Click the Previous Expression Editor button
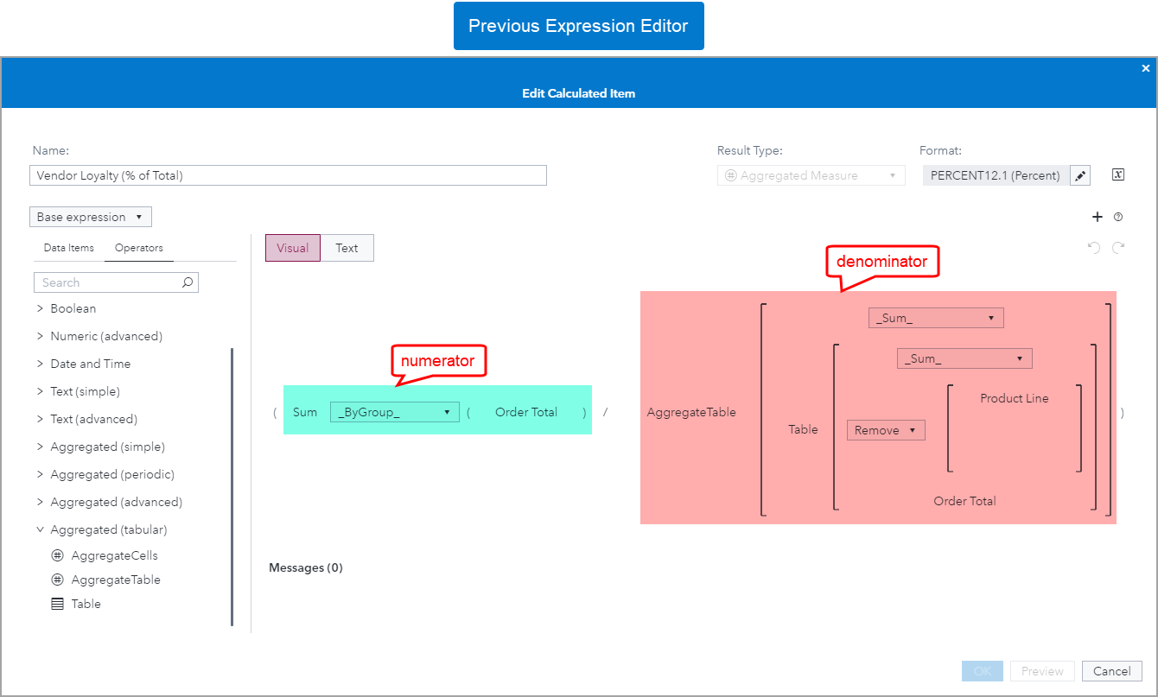Screen dimensions: 1158x697 point(578,25)
